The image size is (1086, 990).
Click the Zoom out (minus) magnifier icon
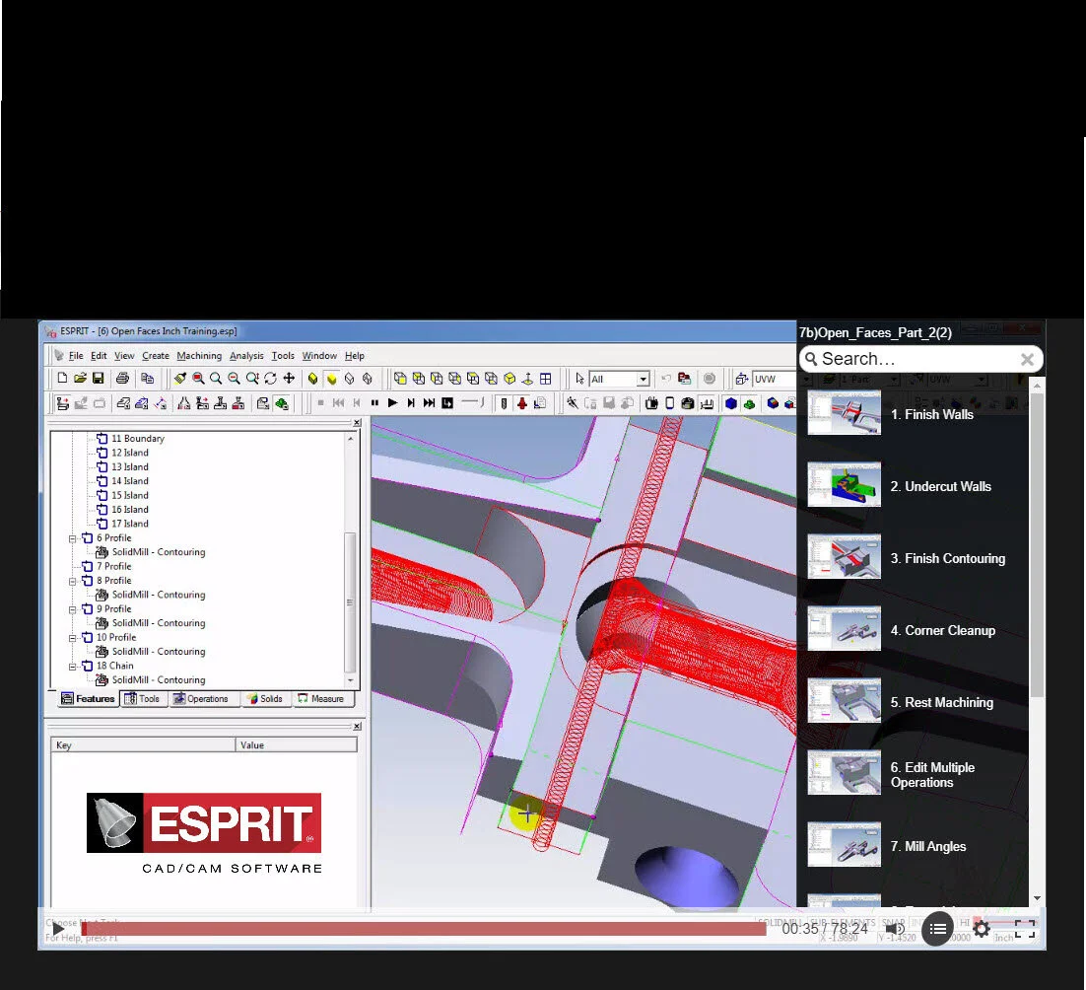click(235, 379)
